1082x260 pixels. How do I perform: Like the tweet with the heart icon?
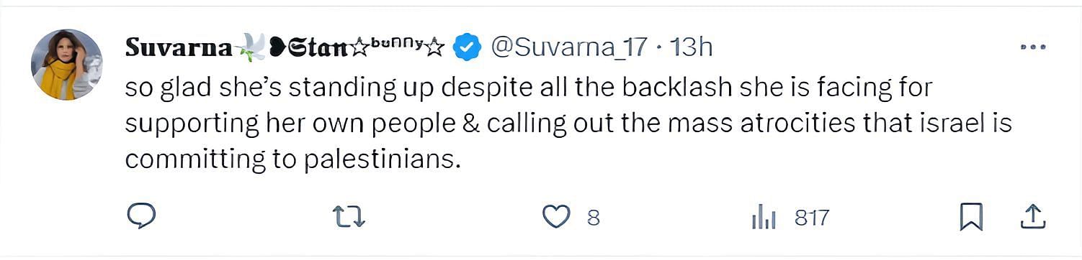[x=555, y=216]
